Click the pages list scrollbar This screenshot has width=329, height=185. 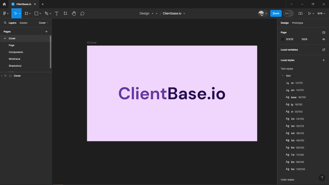(50, 52)
